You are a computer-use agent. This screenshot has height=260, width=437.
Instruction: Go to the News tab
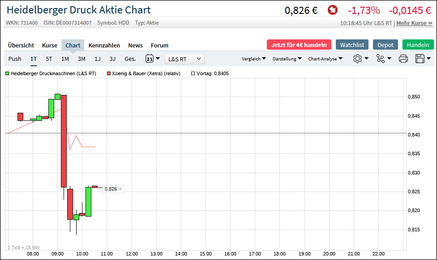tap(135, 45)
